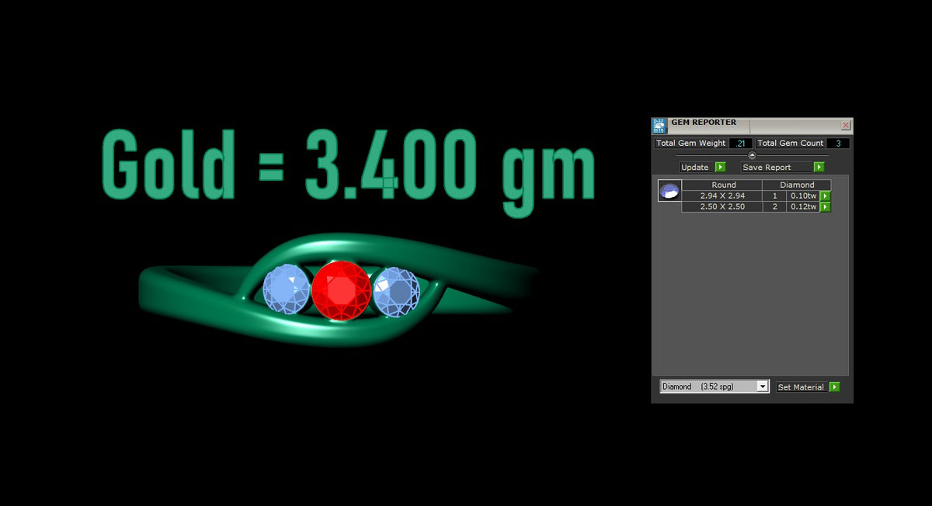Click the Diamond column header in the table
This screenshot has height=506, width=932.
pyautogui.click(x=797, y=185)
